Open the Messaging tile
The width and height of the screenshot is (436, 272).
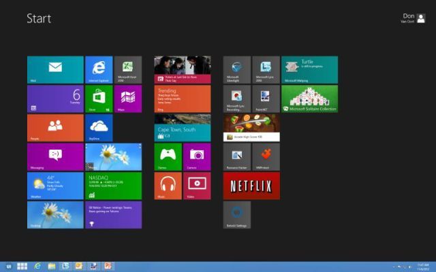coord(55,156)
